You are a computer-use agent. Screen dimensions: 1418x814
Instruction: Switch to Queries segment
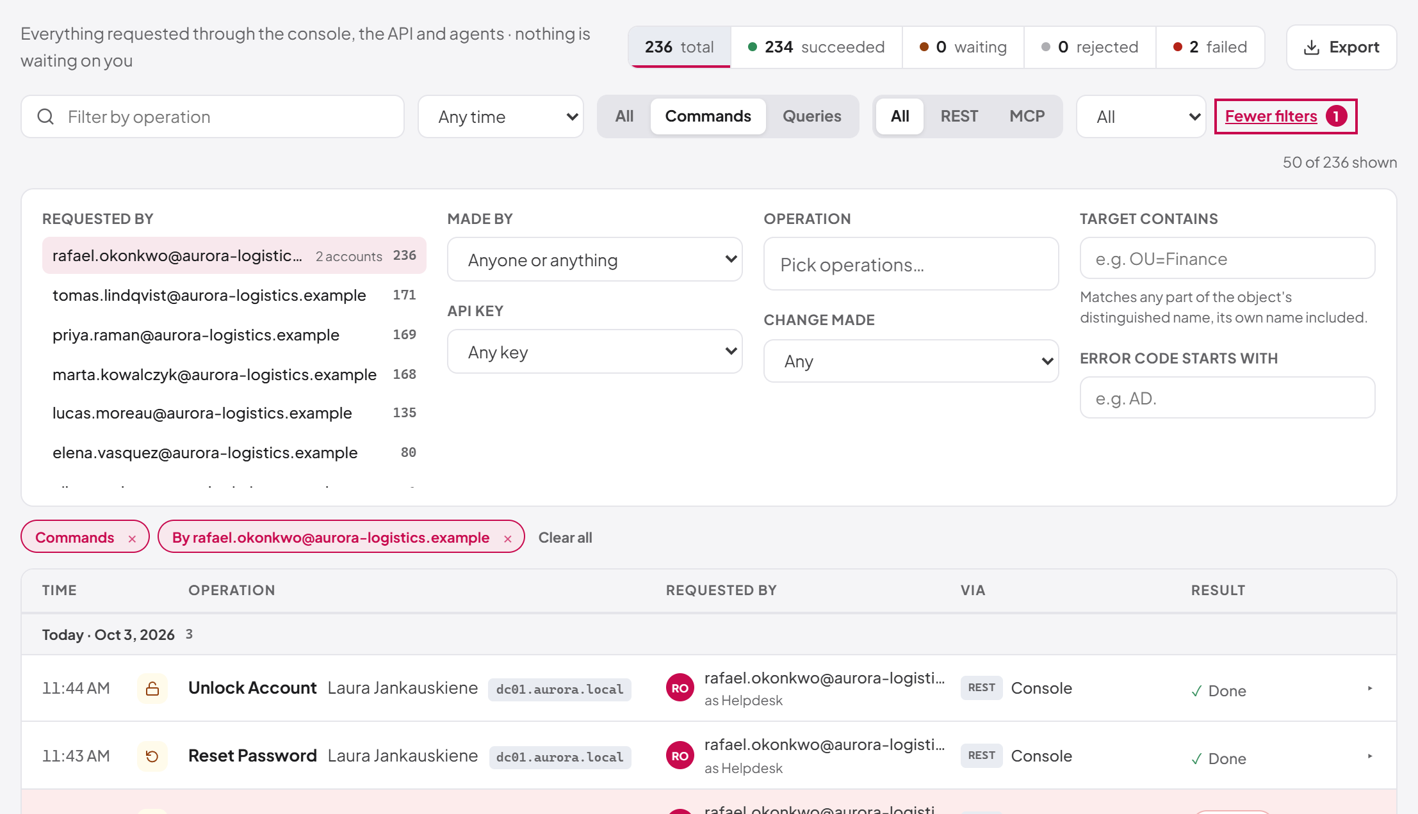[811, 116]
